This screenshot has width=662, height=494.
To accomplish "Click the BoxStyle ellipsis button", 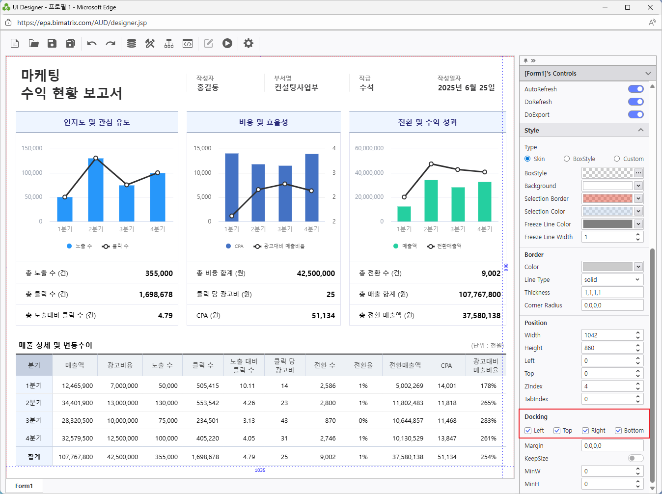I will point(638,173).
